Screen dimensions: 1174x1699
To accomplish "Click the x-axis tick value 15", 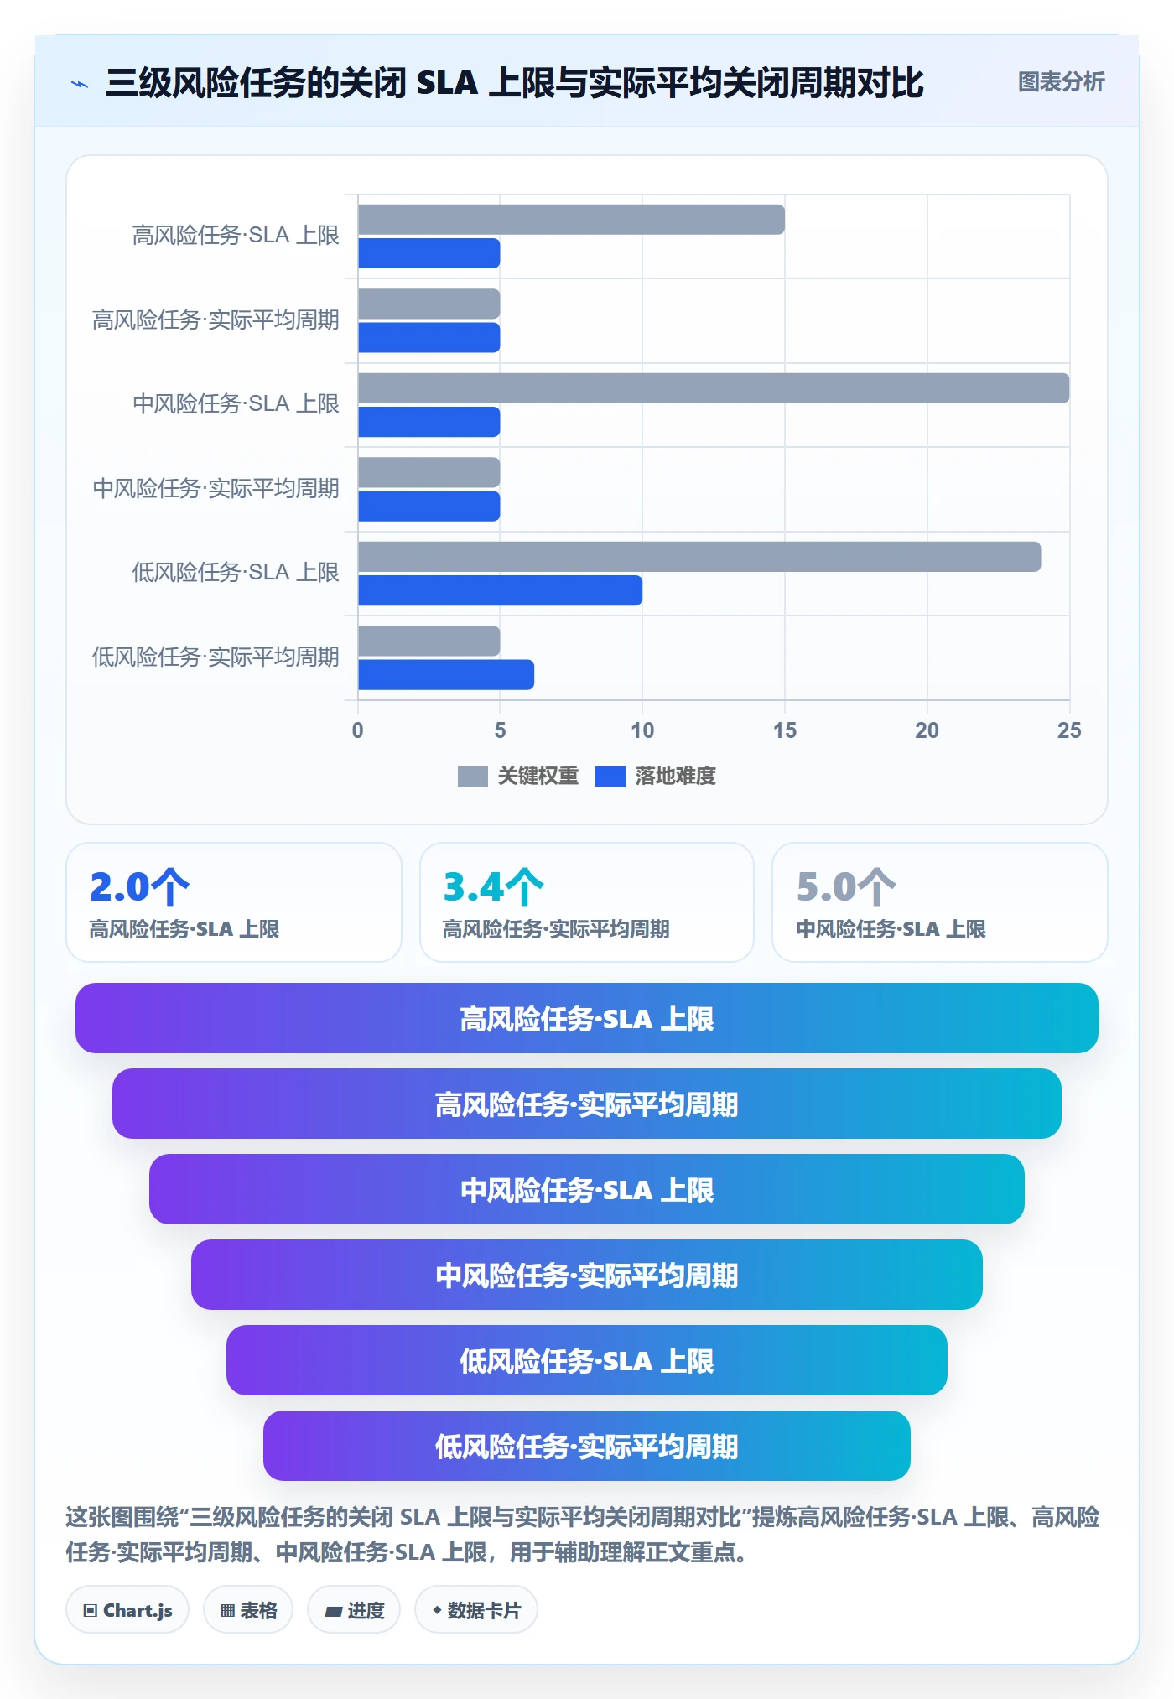I will [785, 730].
